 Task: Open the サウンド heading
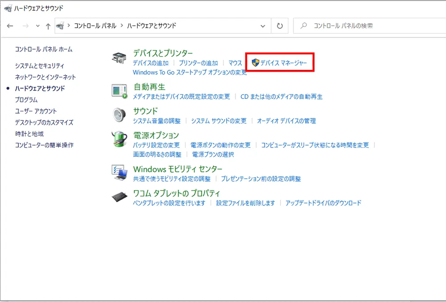(145, 111)
